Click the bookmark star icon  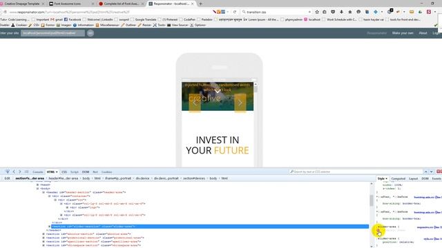click(317, 12)
